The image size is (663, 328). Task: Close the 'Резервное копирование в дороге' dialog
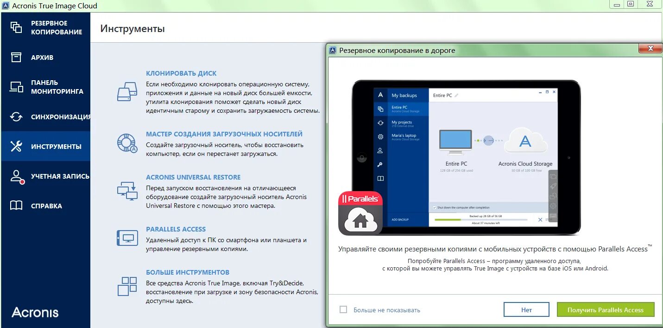point(650,48)
